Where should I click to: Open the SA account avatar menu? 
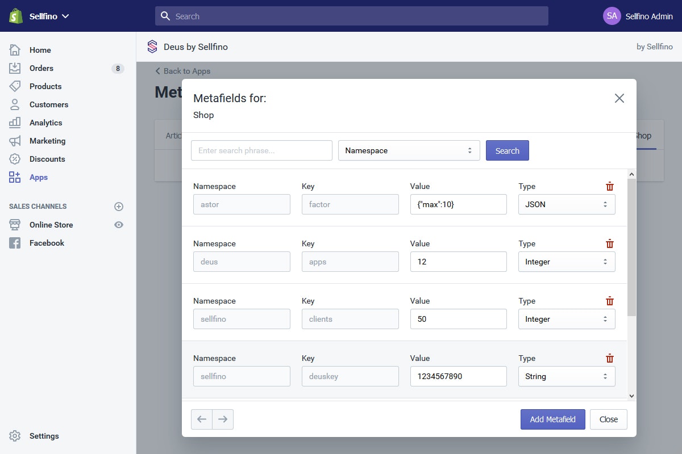612,16
